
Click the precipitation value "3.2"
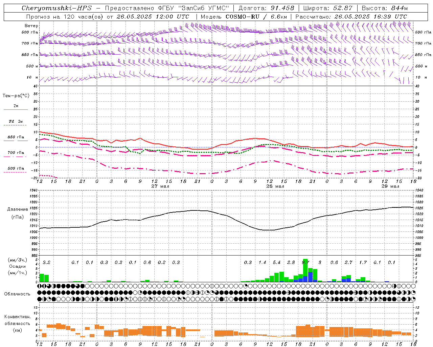tap(47, 263)
